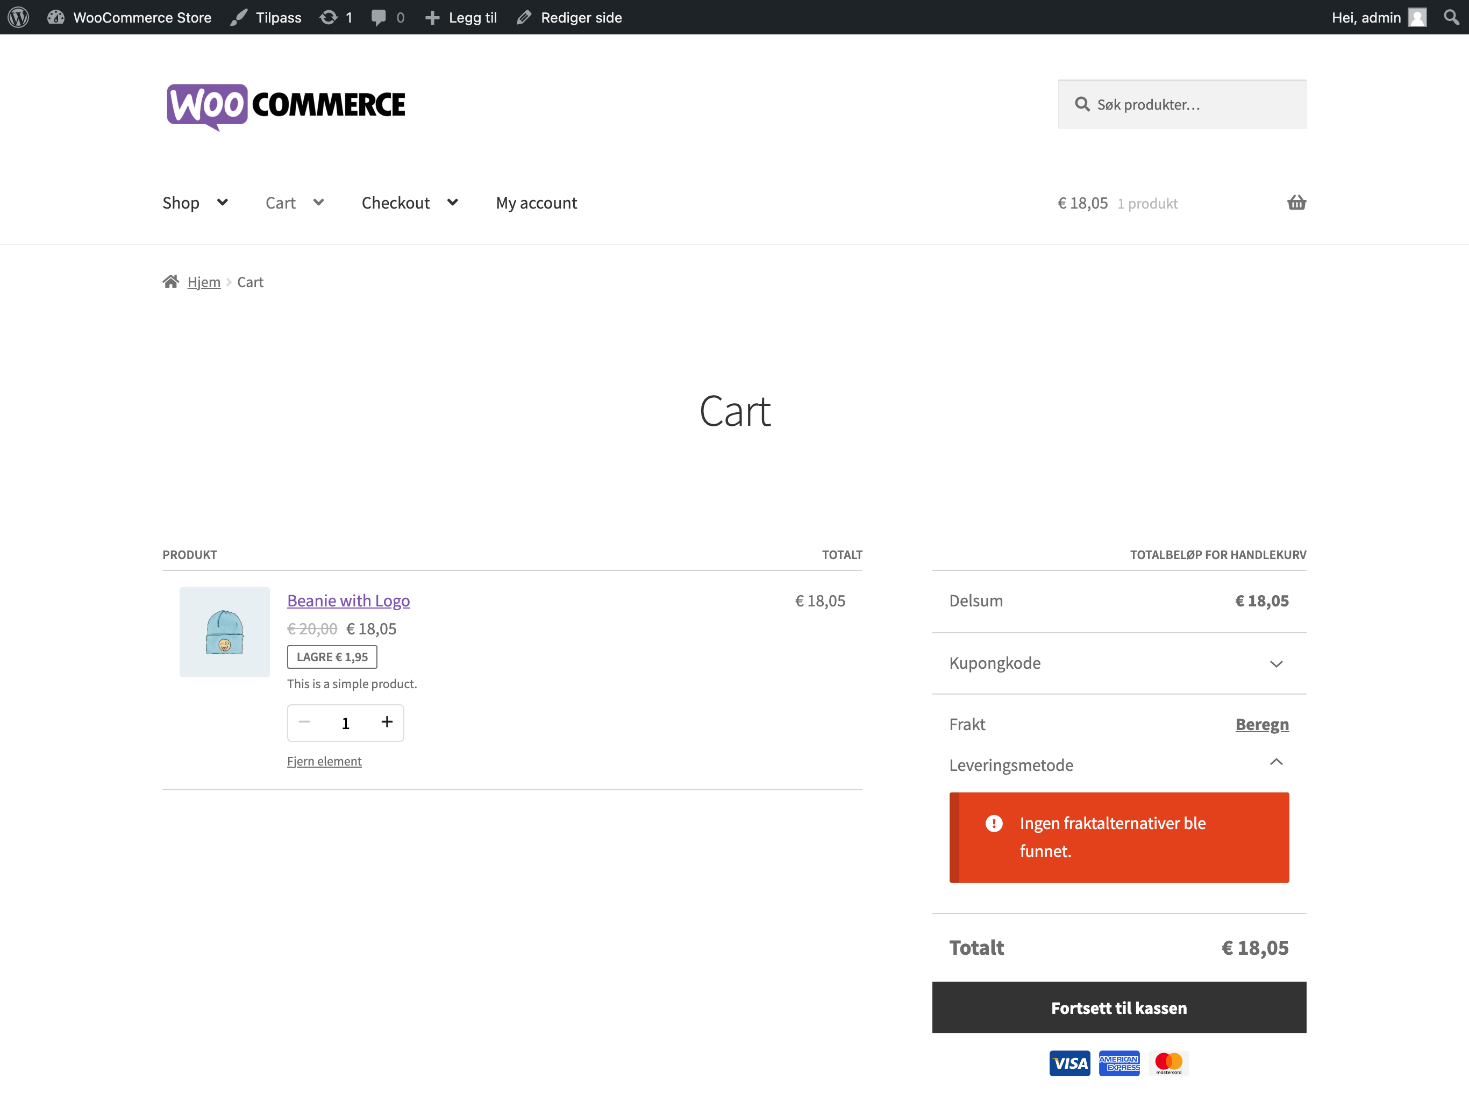
Task: Follow the Hjem breadcrumb link
Action: click(x=204, y=282)
